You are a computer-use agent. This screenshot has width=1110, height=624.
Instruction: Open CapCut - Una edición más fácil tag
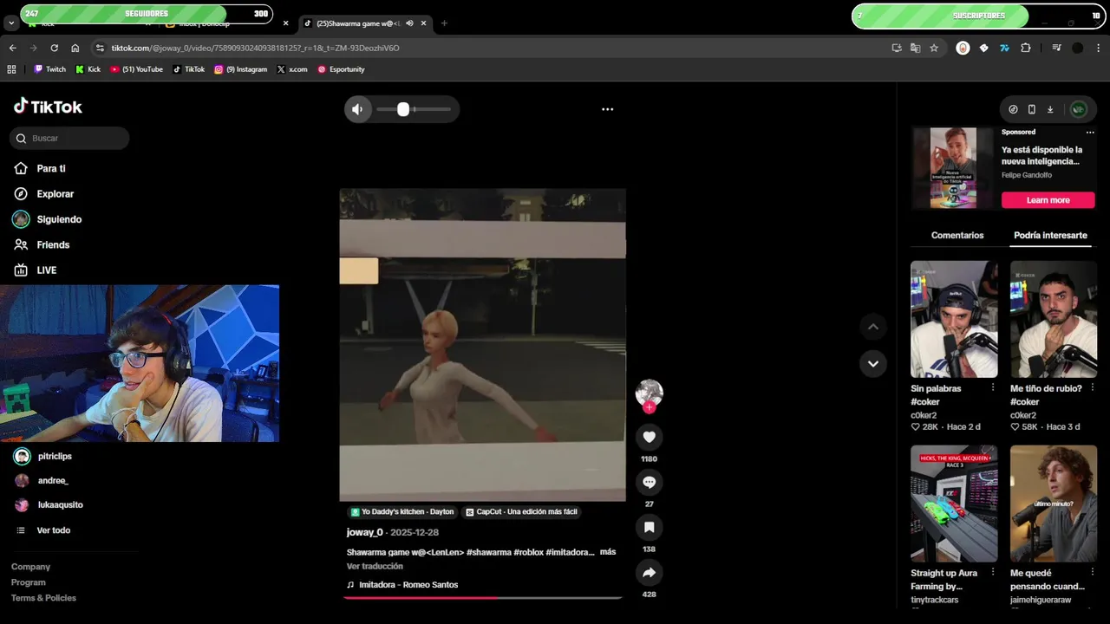pos(521,512)
